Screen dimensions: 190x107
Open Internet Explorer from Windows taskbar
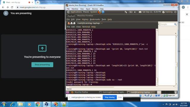coord(12,104)
